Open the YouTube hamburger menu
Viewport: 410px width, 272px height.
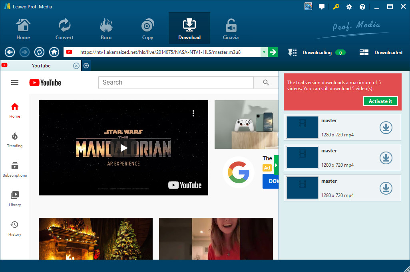pos(15,83)
